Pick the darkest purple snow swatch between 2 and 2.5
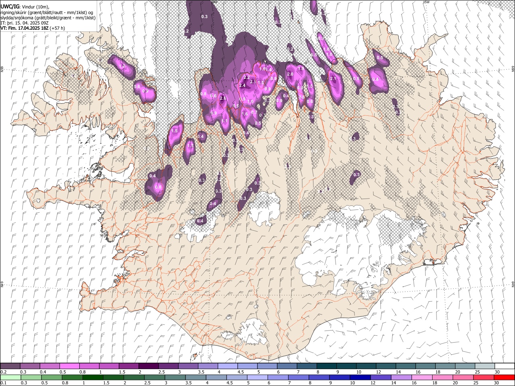 [x=148, y=366]
